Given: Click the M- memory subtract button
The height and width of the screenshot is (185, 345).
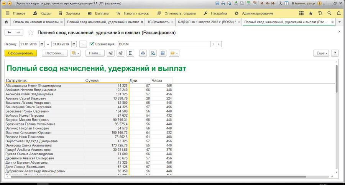Looking at the screenshot, I should [x=273, y=3].
